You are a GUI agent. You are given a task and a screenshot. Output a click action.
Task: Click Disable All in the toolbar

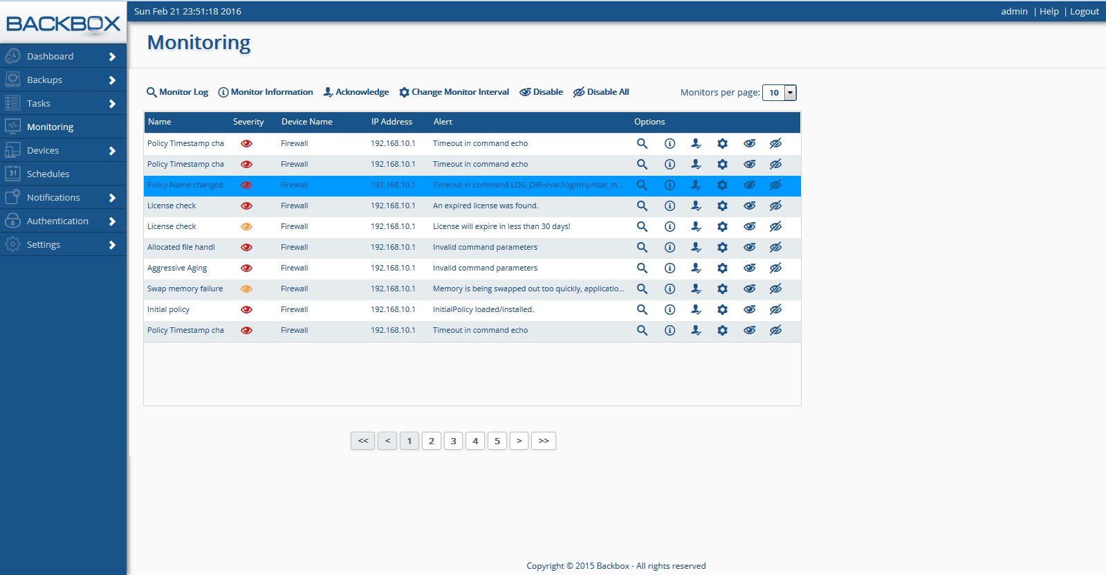(601, 92)
